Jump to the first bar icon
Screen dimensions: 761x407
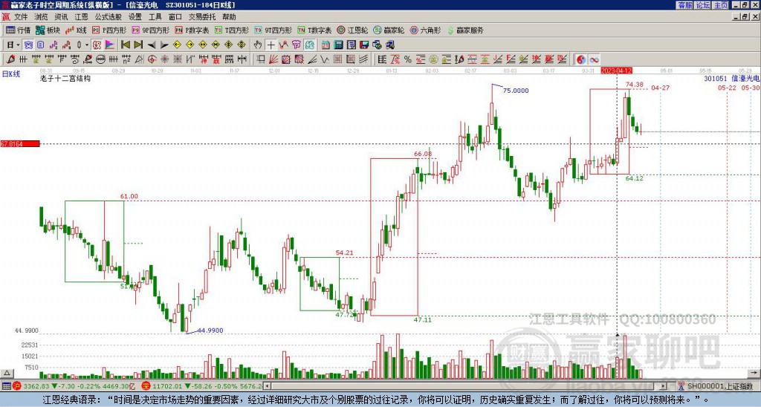click(125, 45)
